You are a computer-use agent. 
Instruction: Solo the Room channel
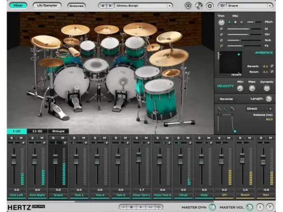coord(240,138)
